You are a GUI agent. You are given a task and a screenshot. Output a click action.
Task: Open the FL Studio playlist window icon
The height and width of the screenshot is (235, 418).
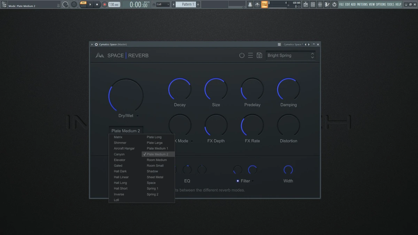click(x=305, y=5)
